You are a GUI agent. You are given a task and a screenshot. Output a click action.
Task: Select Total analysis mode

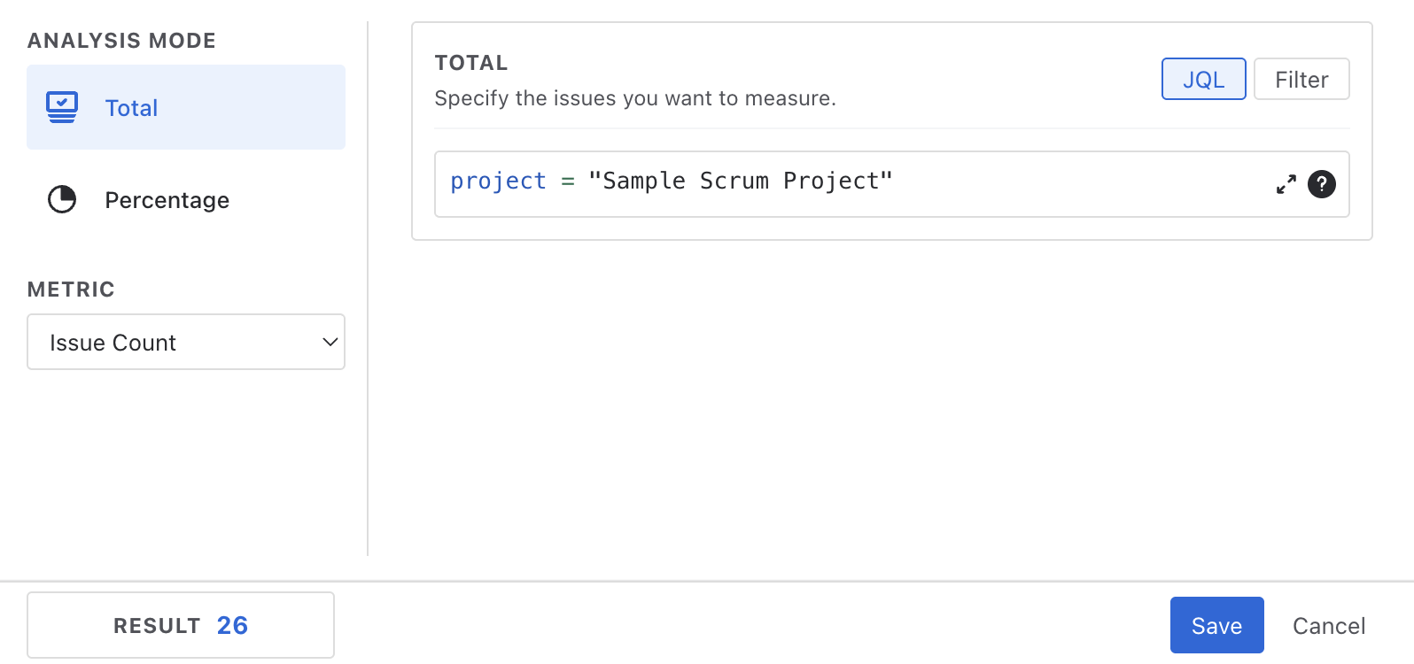point(131,107)
